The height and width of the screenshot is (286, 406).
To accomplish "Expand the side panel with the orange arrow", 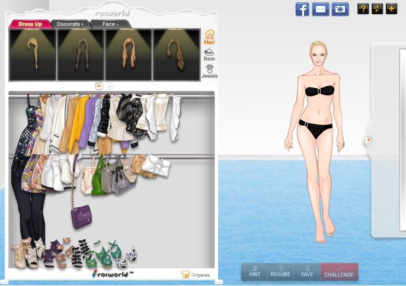I will click(x=368, y=140).
